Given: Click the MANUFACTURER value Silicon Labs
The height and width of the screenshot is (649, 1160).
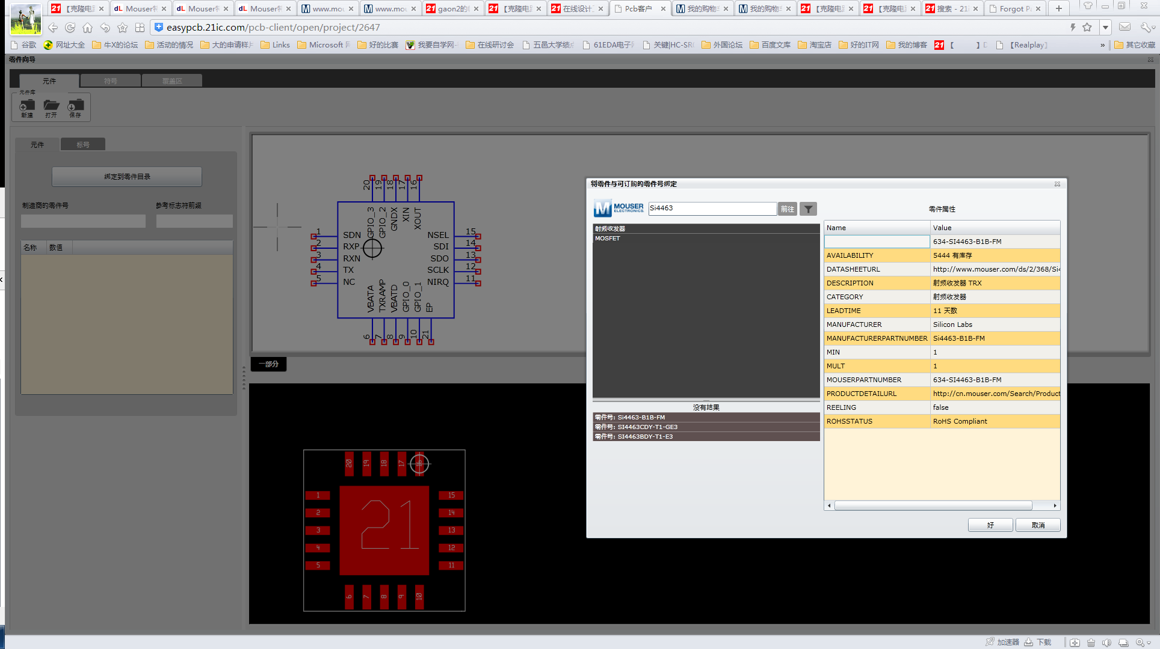Looking at the screenshot, I should click(995, 324).
